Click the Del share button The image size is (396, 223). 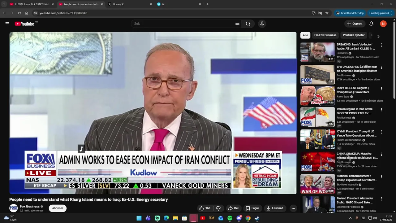233,208
